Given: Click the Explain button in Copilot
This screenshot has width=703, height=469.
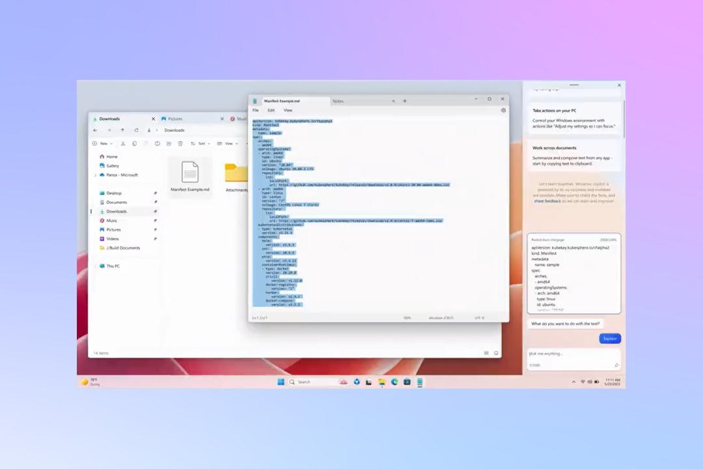Looking at the screenshot, I should [610, 339].
